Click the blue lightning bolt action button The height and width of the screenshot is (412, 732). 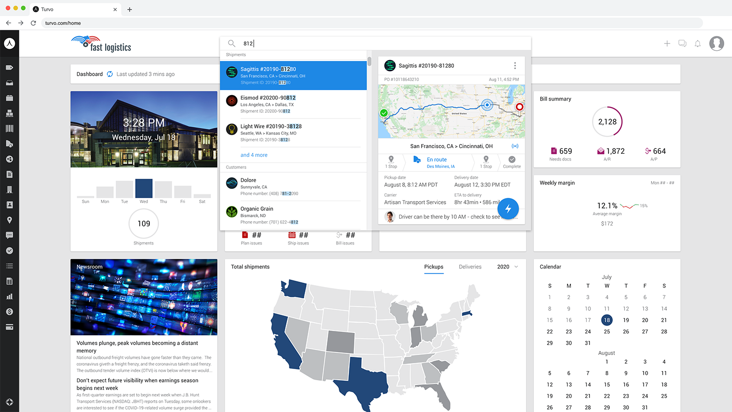coord(508,209)
